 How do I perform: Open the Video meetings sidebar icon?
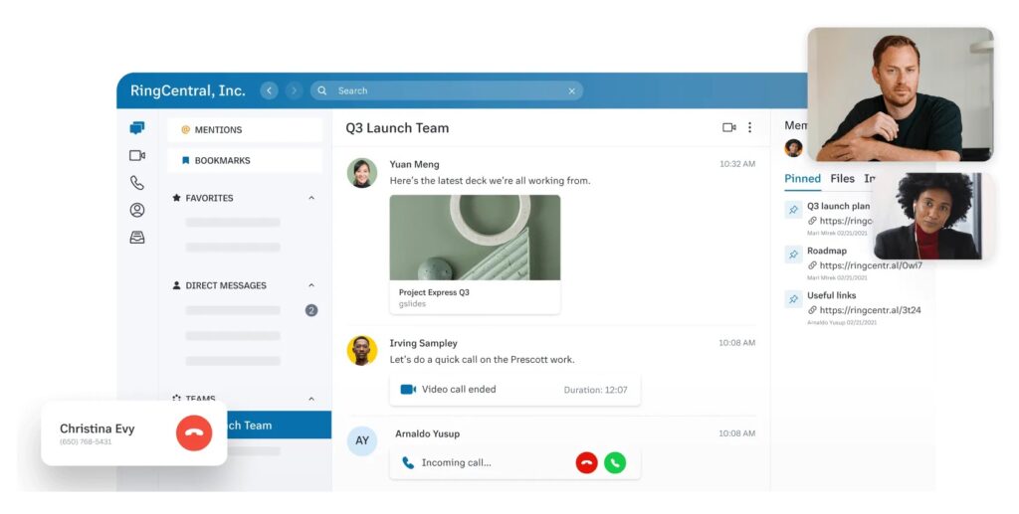tap(137, 156)
